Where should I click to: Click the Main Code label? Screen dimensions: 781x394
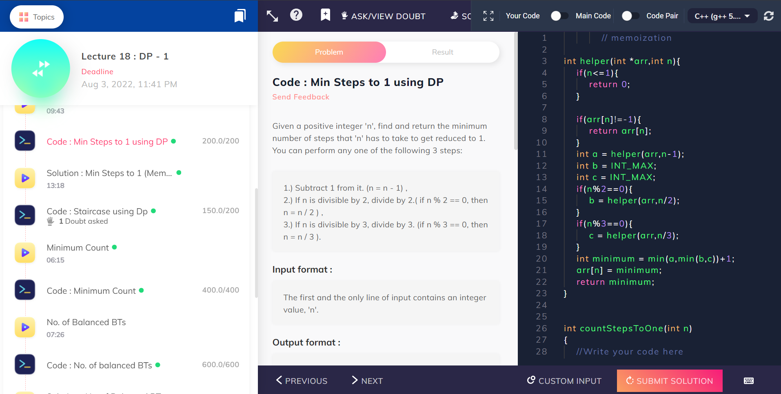pyautogui.click(x=593, y=16)
